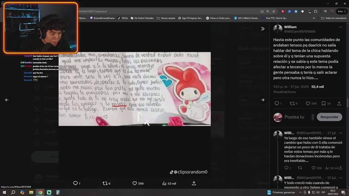Click the letter photo image

[x=135, y=89]
